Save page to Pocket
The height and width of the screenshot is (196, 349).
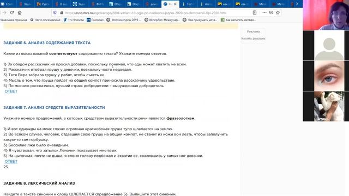click(271, 13)
